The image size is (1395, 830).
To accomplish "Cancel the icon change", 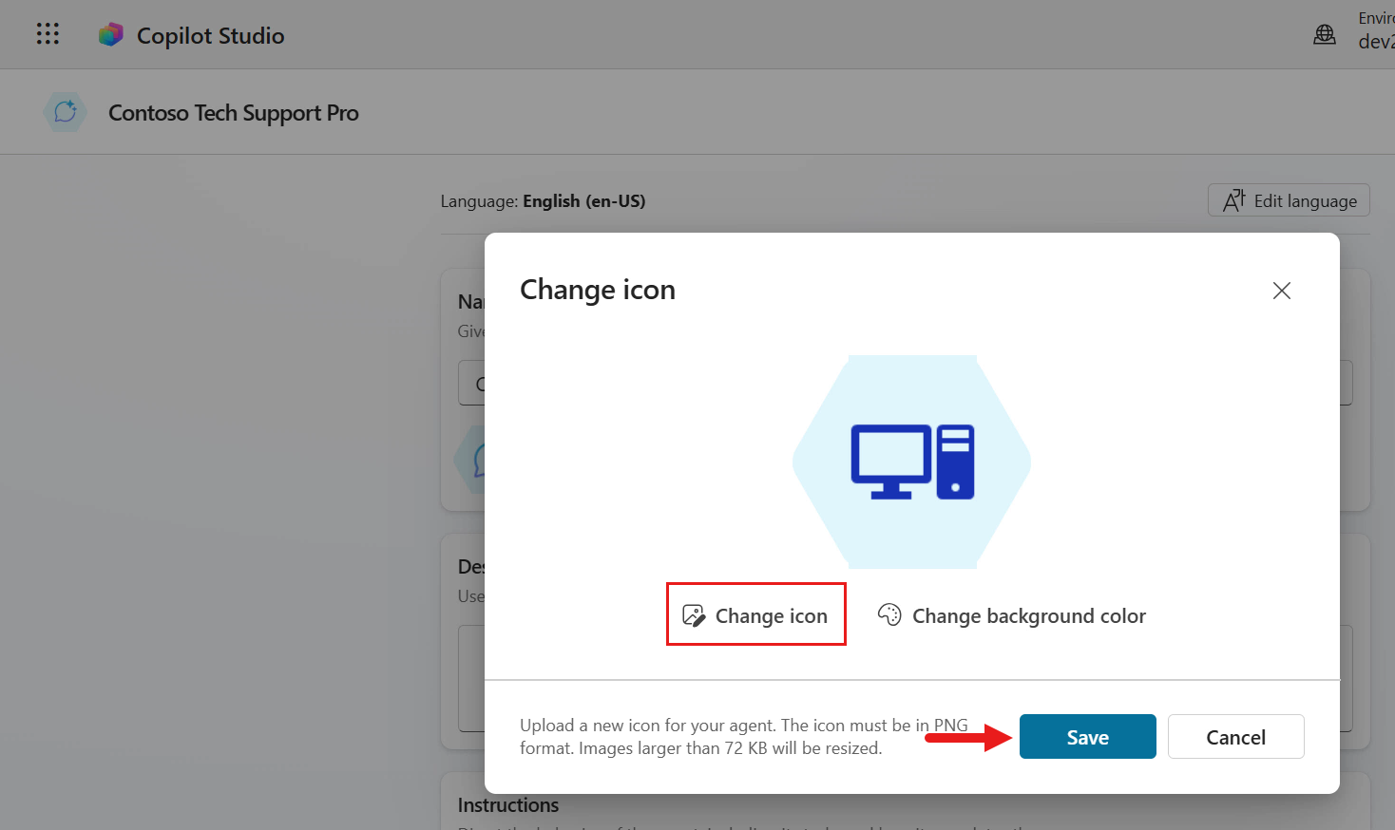I will click(1235, 737).
